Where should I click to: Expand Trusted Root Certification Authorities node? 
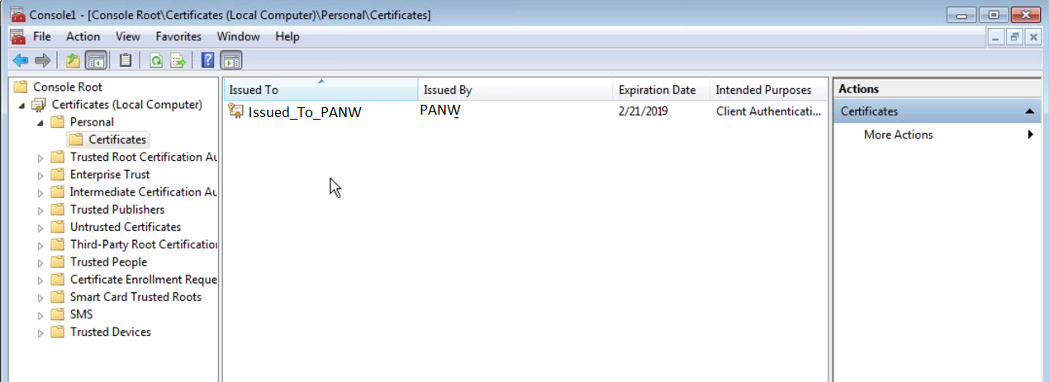coord(40,157)
